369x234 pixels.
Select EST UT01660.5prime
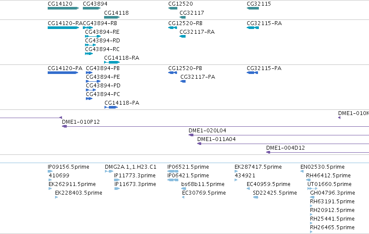[x=312, y=189]
